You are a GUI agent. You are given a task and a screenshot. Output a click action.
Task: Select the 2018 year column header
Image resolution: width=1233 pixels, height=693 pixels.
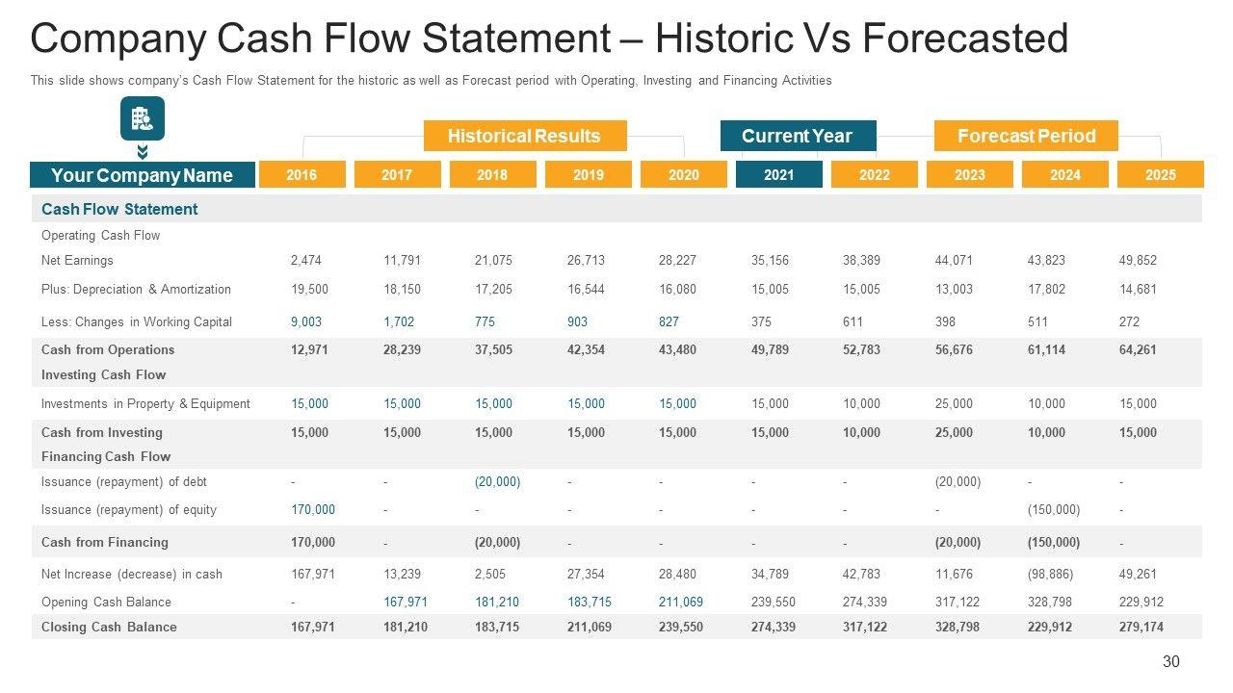click(492, 174)
